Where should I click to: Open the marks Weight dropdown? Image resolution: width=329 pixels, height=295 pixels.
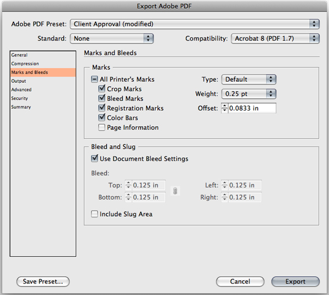pyautogui.click(x=249, y=94)
